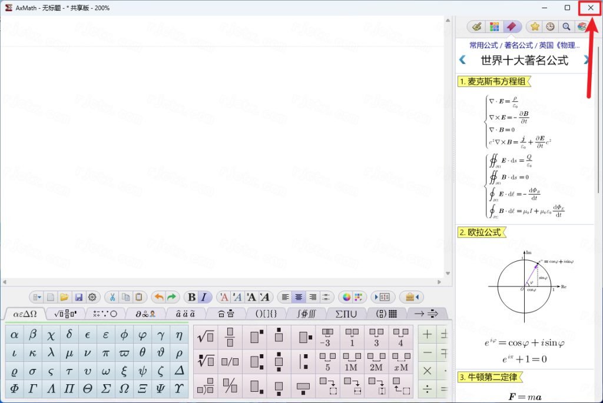This screenshot has height=403, width=603.
Task: Go to the next formula page
Action: click(586, 60)
